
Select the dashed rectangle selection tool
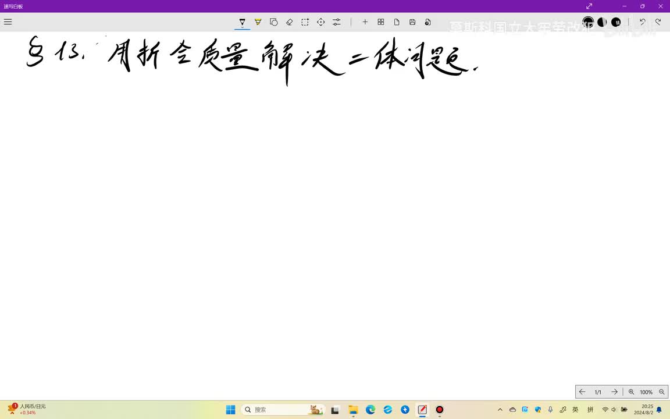pyautogui.click(x=305, y=22)
